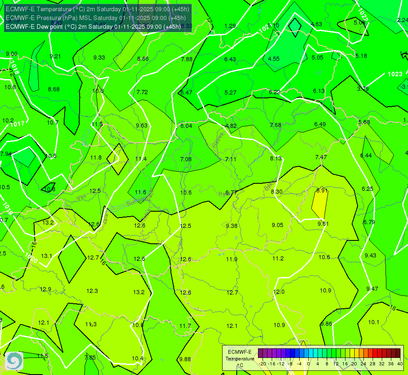Click the 12.9 dew point value
This screenshot has height=375, width=408.
pyautogui.click(x=45, y=290)
